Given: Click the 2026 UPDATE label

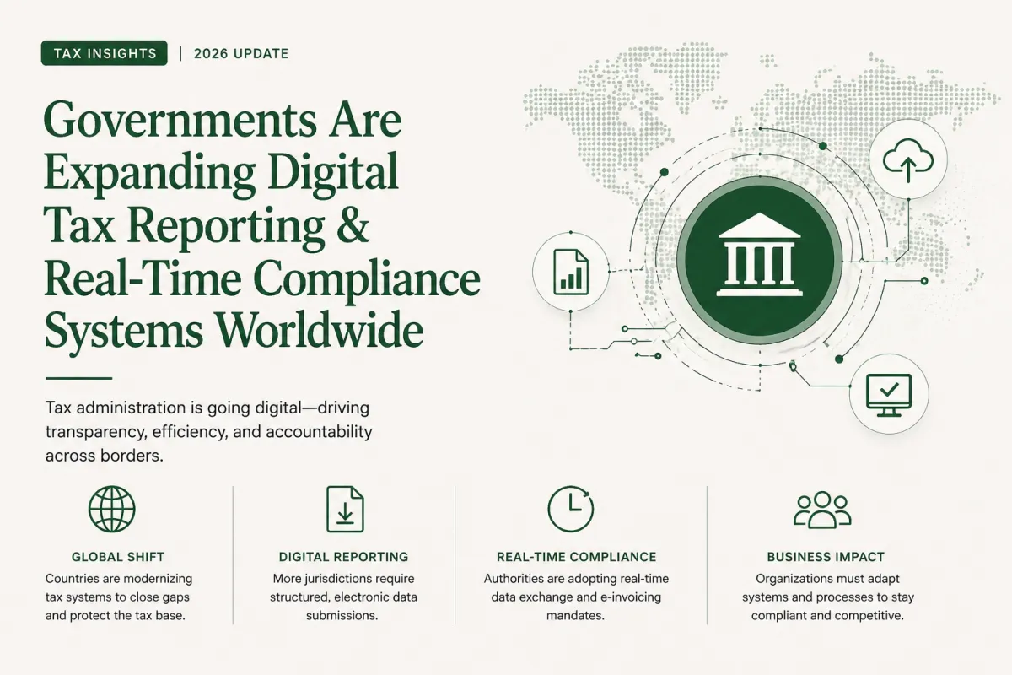Looking at the screenshot, I should pyautogui.click(x=241, y=53).
